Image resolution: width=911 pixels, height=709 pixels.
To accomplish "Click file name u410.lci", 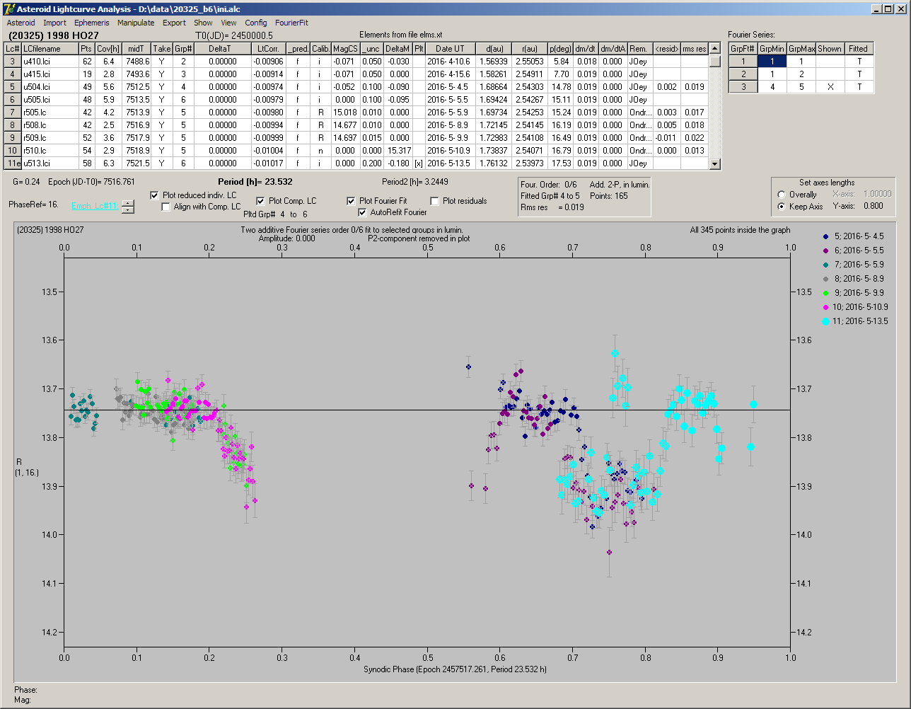I will [x=50, y=62].
